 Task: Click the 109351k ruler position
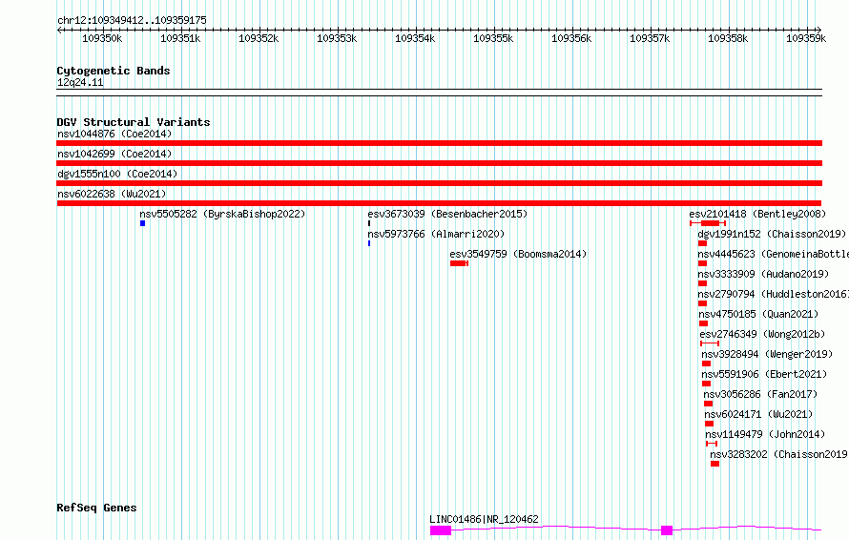pos(180,38)
